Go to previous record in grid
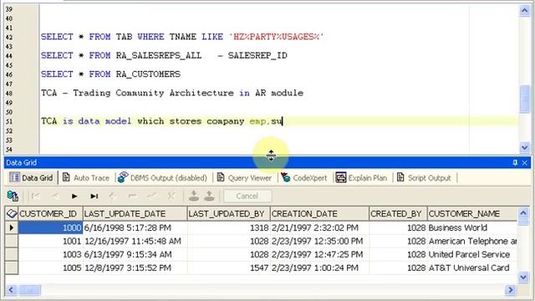 [55, 196]
